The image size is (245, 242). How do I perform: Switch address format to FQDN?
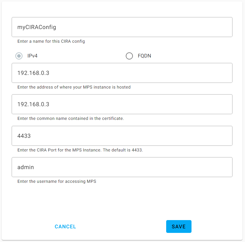click(129, 56)
